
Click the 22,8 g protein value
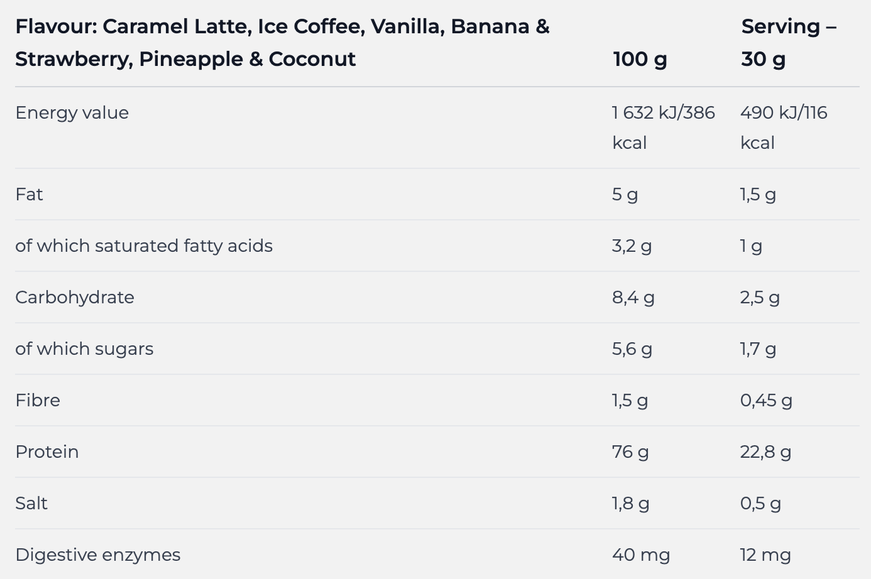tap(765, 452)
